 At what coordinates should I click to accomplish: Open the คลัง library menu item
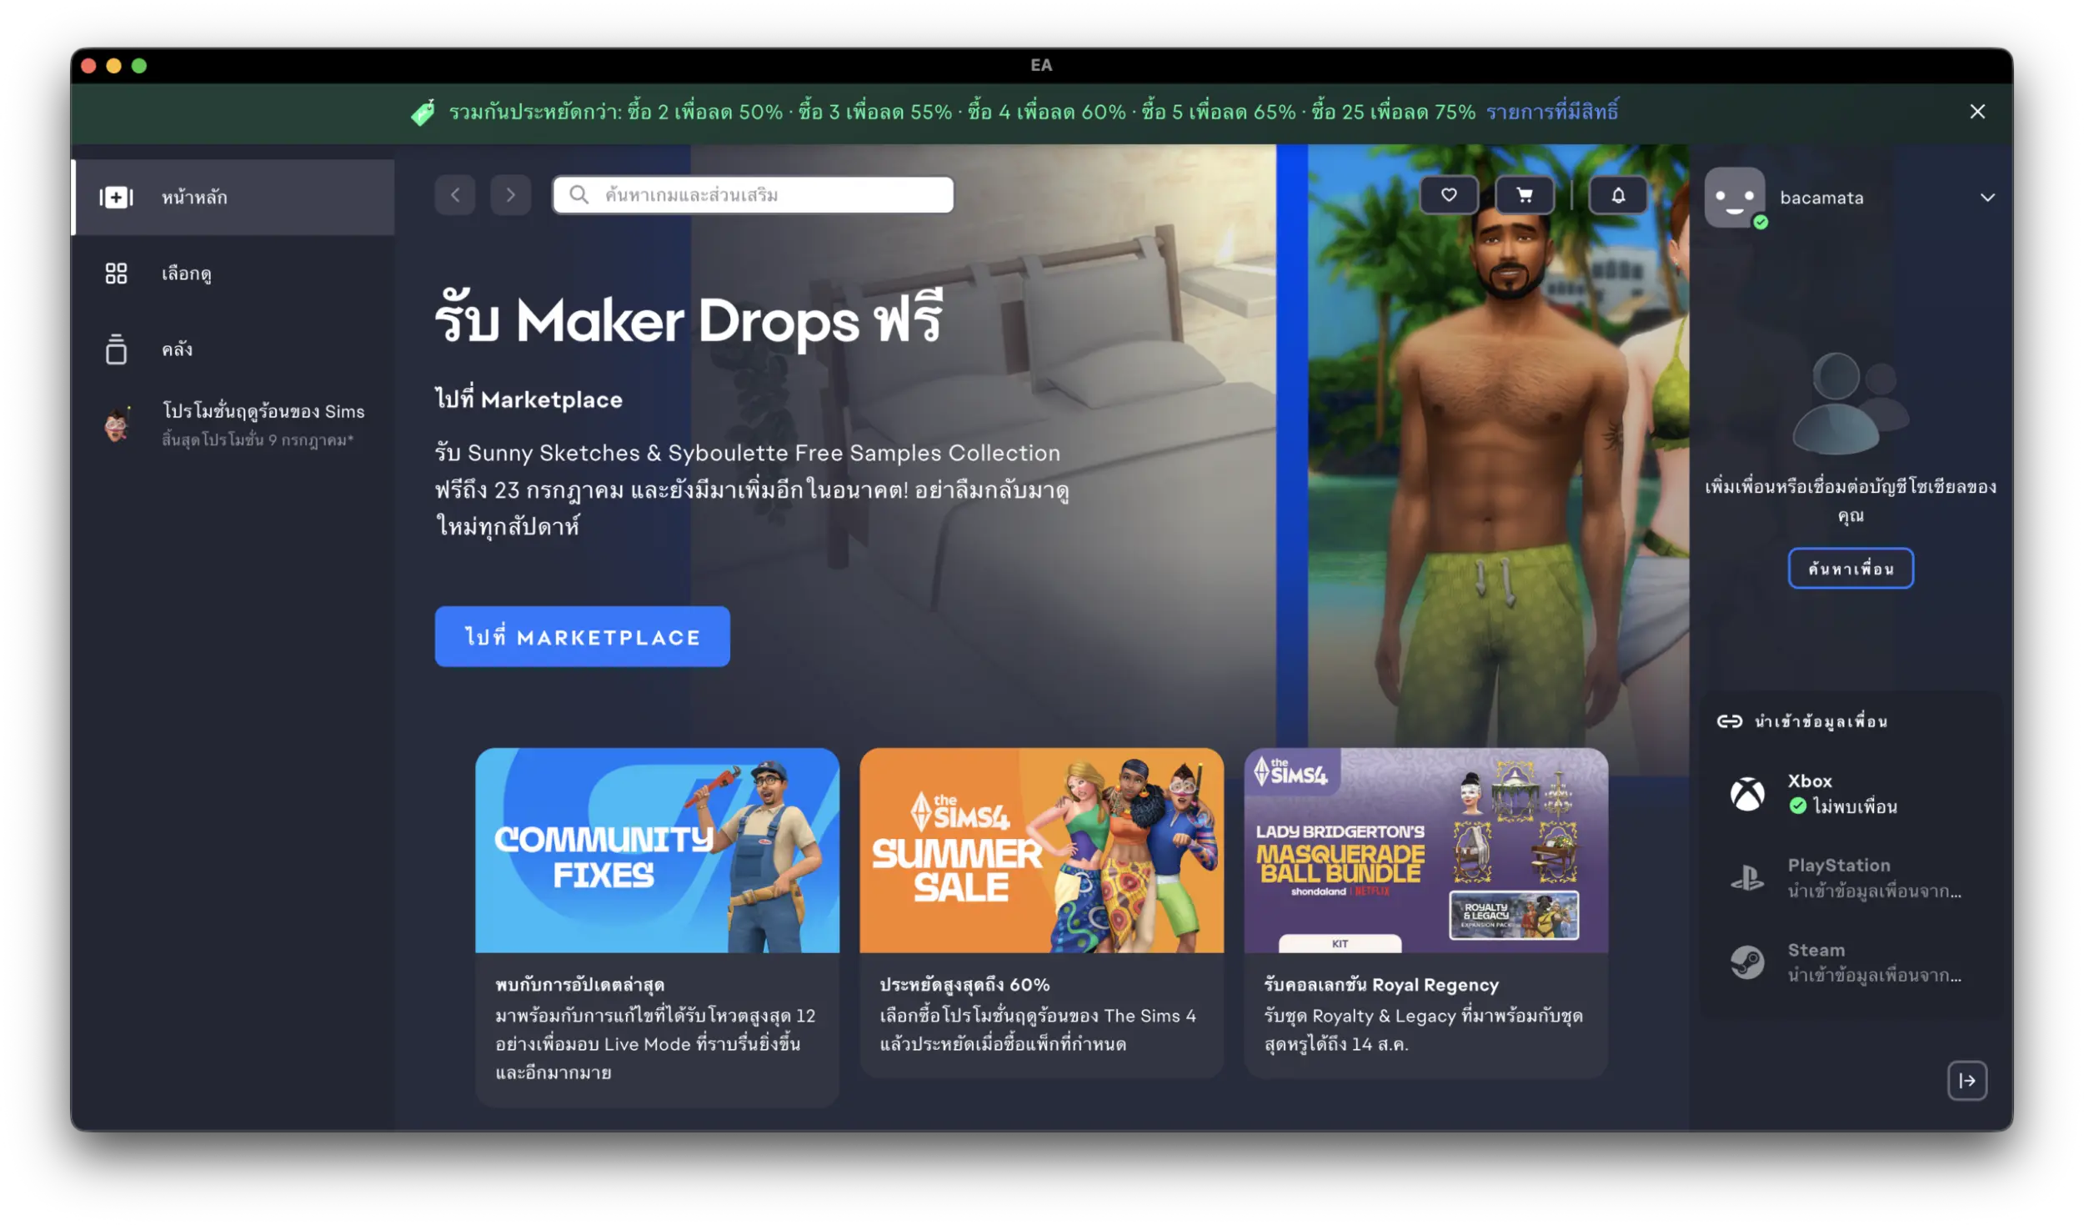coord(233,349)
